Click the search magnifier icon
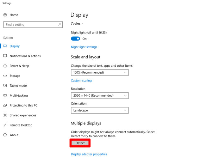Image resolution: width=207 pixels, height=158 pixels. coord(60,25)
